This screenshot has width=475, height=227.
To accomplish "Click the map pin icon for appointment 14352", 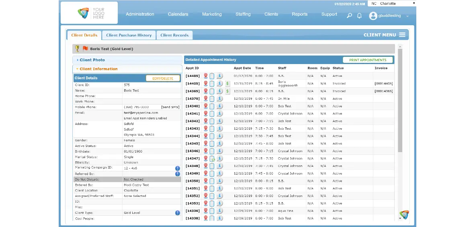I will tap(206, 196).
